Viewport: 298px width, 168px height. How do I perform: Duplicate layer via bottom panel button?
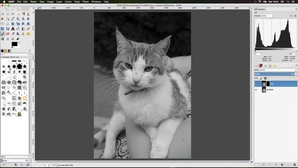pyautogui.click(x=282, y=165)
